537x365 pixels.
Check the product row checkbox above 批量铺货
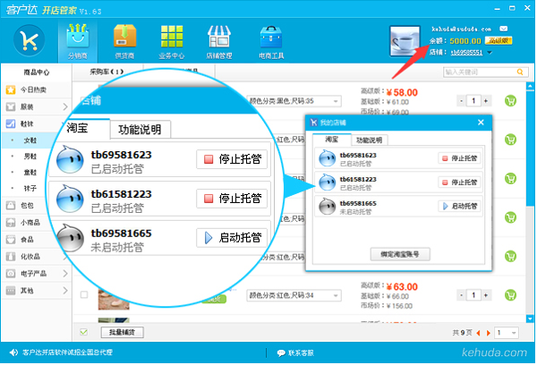pyautogui.click(x=84, y=294)
